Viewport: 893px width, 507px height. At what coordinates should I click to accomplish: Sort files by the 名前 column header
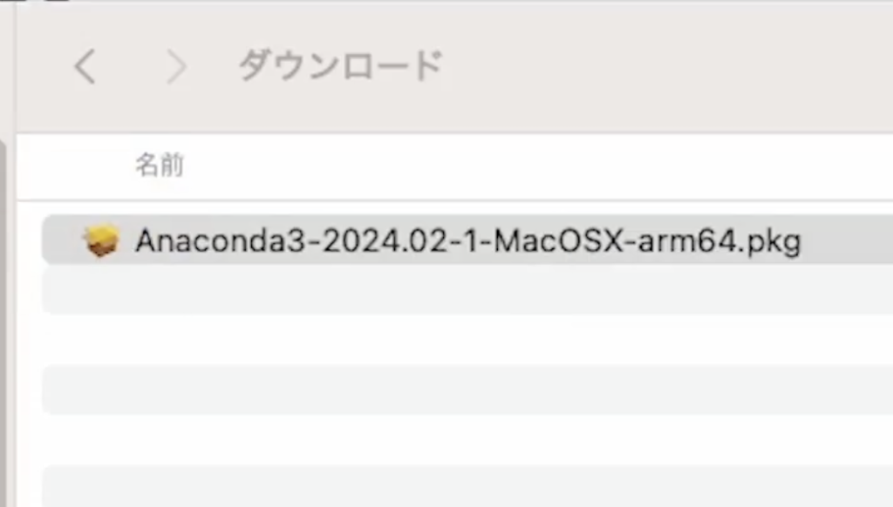tap(160, 165)
